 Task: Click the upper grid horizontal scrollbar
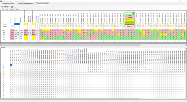(94, 45)
